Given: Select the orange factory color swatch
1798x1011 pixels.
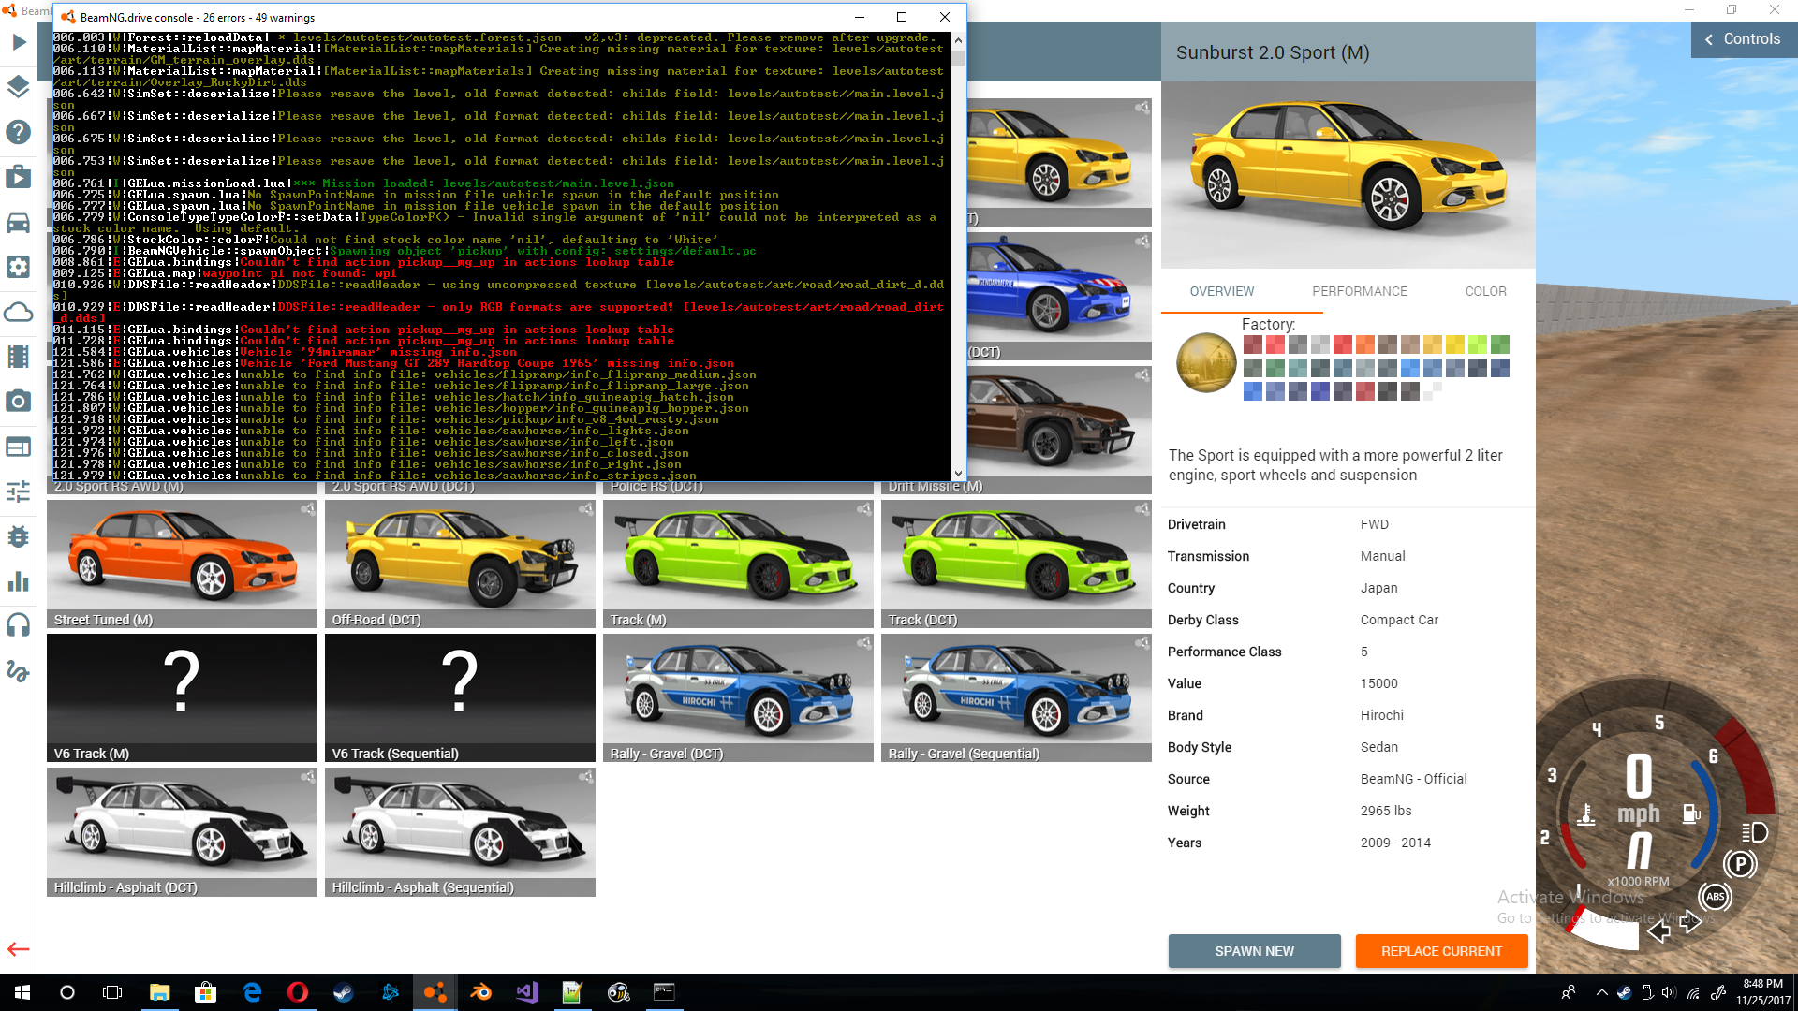Looking at the screenshot, I should tap(1364, 344).
